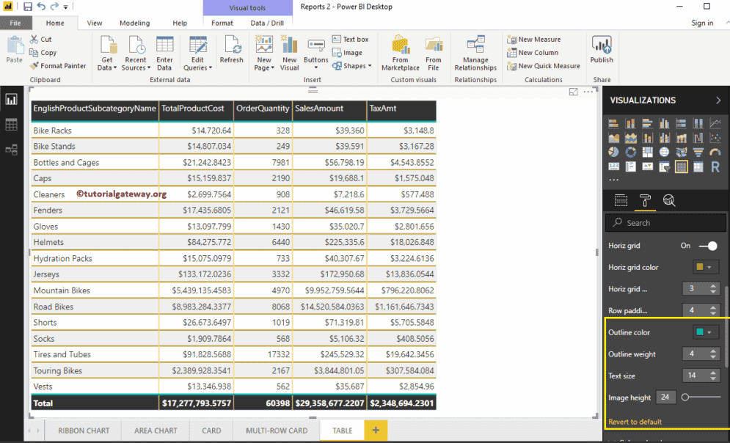Open the Format pane paint roller icon

pyautogui.click(x=646, y=200)
